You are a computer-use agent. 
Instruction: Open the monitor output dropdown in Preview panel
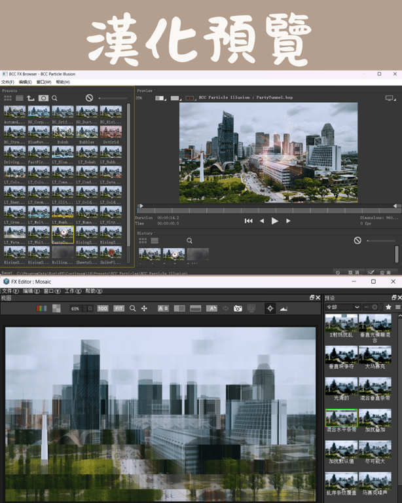pos(391,98)
